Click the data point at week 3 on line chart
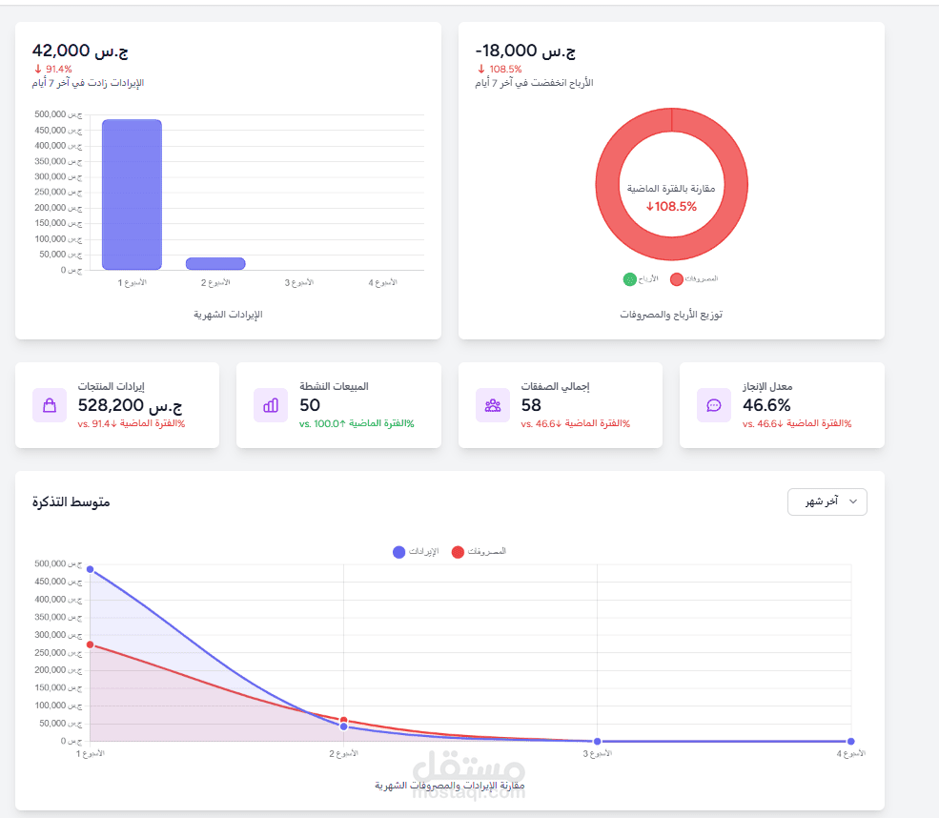Viewport: 939px width, 818px height. [x=597, y=742]
